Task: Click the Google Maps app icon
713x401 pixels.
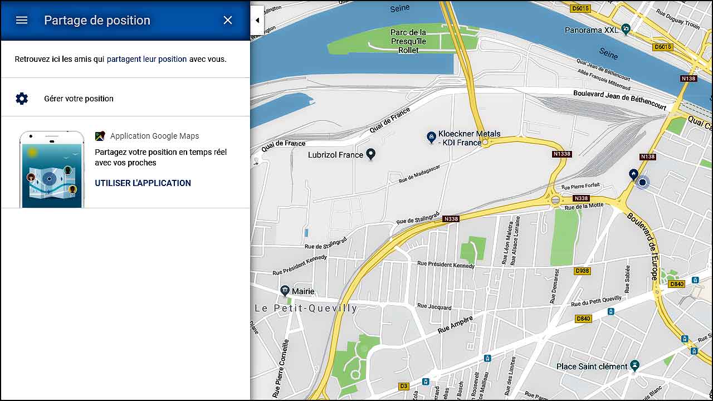Action: pyautogui.click(x=100, y=136)
